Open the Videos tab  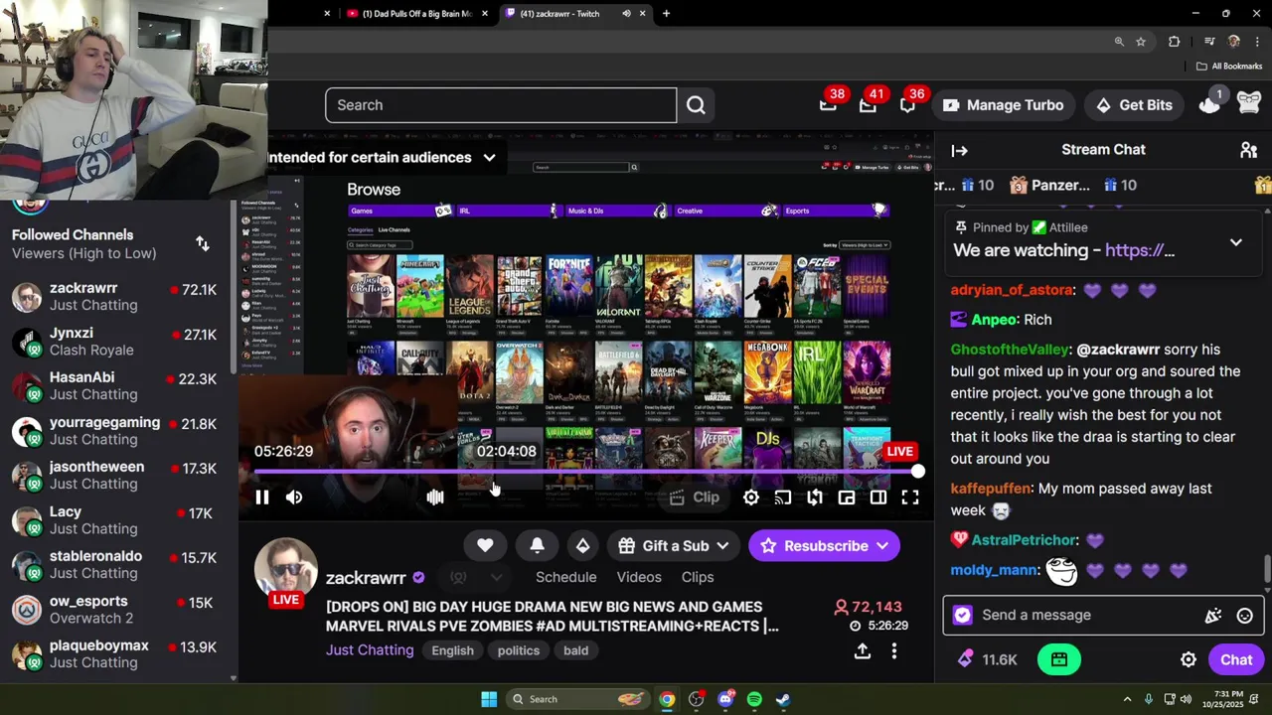[639, 577]
